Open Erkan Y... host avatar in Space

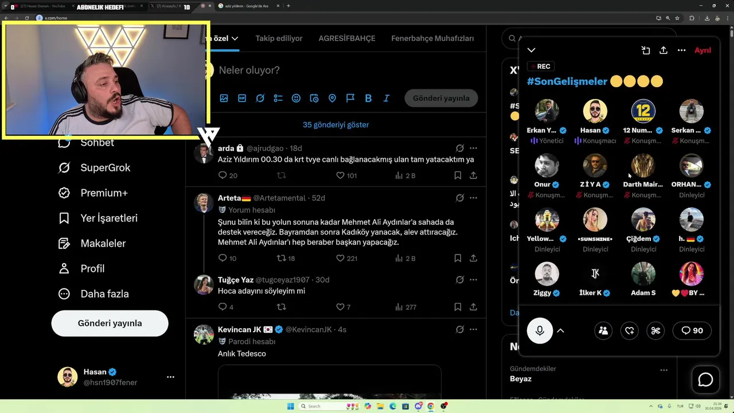546,111
